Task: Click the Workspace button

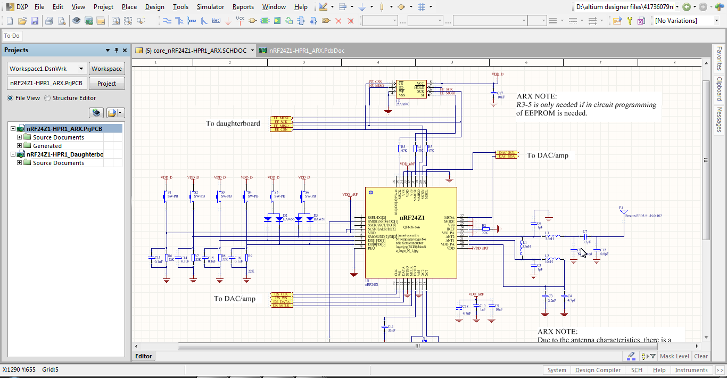Action: point(106,69)
